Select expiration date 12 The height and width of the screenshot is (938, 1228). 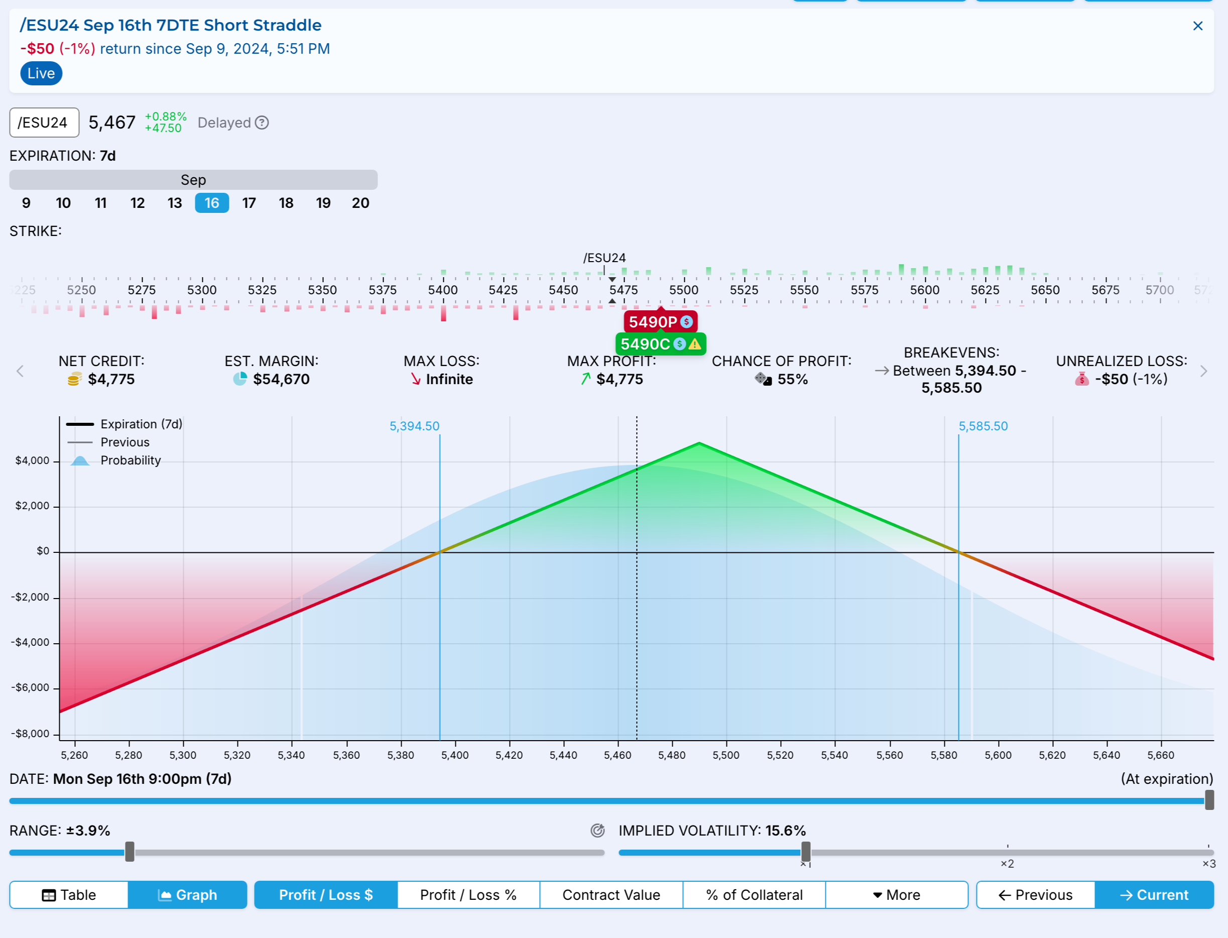point(138,203)
